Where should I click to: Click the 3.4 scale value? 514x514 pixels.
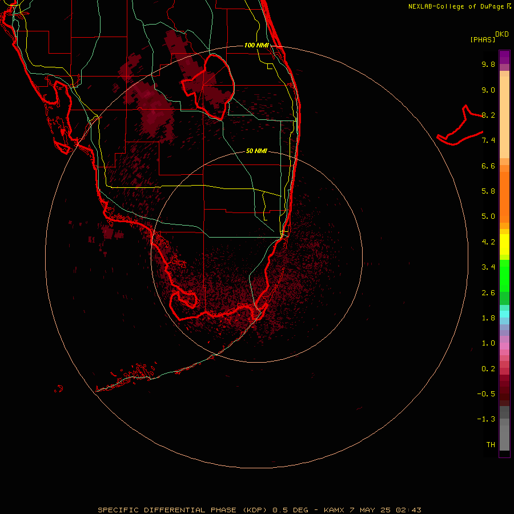click(488, 267)
